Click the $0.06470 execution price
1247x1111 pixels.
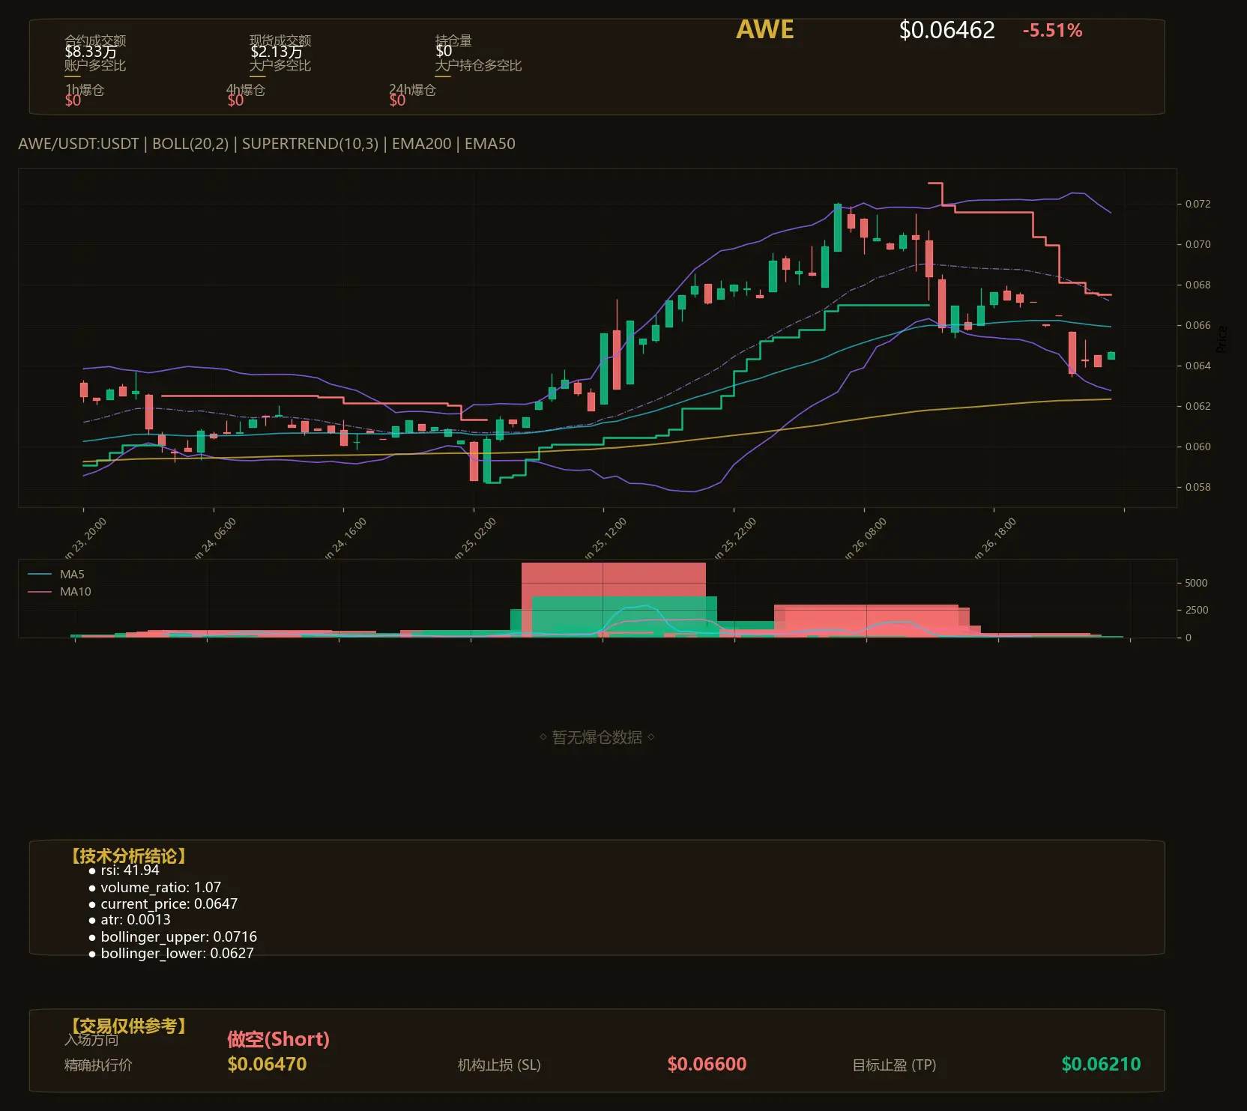tap(268, 1065)
